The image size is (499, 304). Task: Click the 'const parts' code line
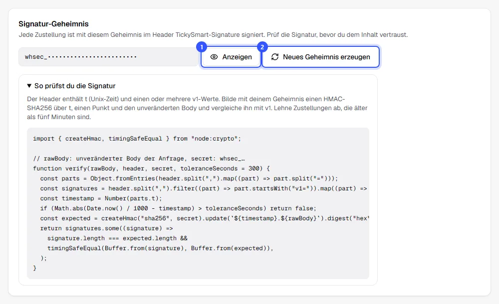189,178
